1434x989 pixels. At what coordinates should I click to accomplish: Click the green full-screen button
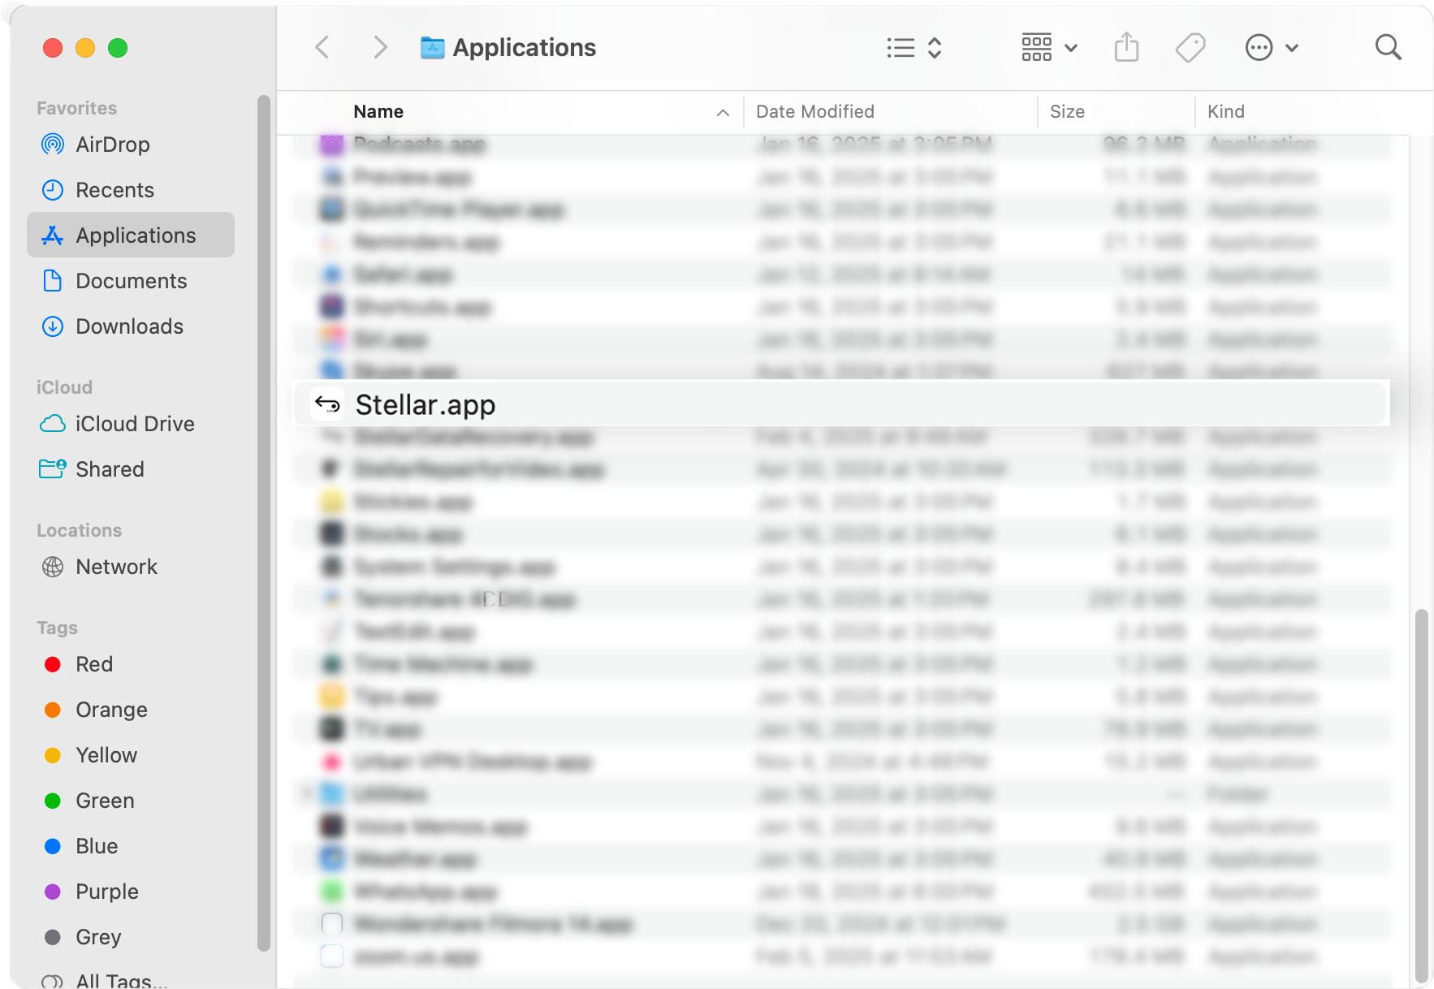click(118, 48)
